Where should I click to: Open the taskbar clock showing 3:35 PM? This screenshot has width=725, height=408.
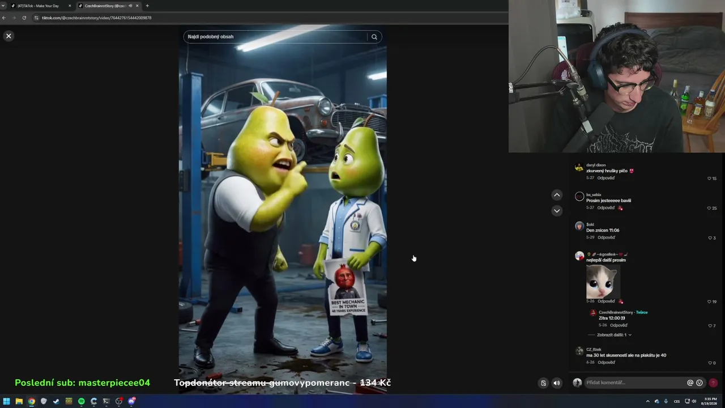coord(710,401)
